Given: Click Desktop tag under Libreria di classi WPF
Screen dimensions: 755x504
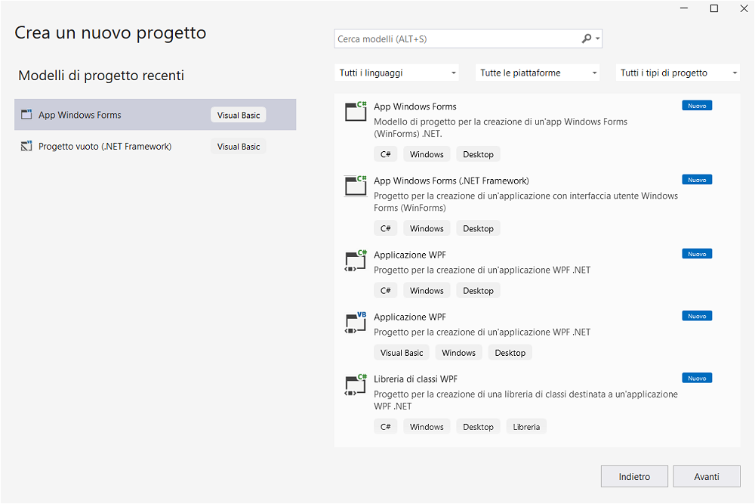Looking at the screenshot, I should (x=478, y=427).
